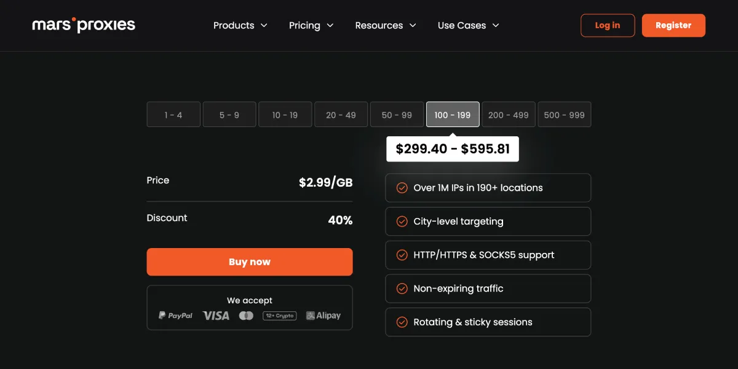Select the 1 - 4 GB range
This screenshot has width=738, height=369.
[x=173, y=115]
